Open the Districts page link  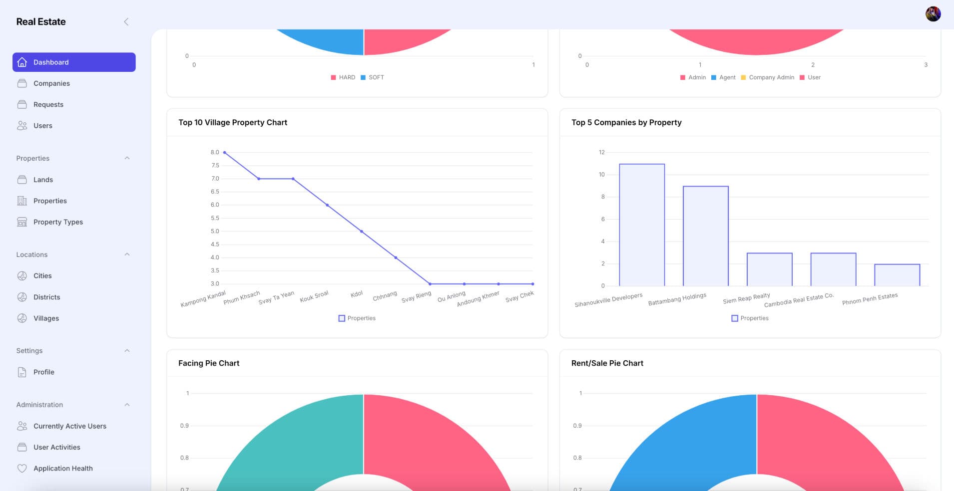click(74, 297)
